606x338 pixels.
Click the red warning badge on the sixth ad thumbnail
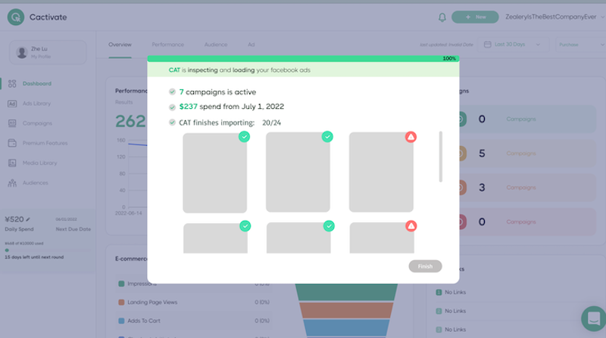(x=411, y=226)
